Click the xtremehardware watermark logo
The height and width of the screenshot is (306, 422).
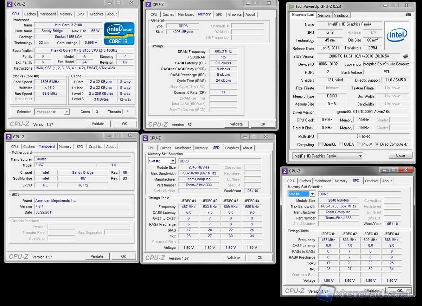325,295
